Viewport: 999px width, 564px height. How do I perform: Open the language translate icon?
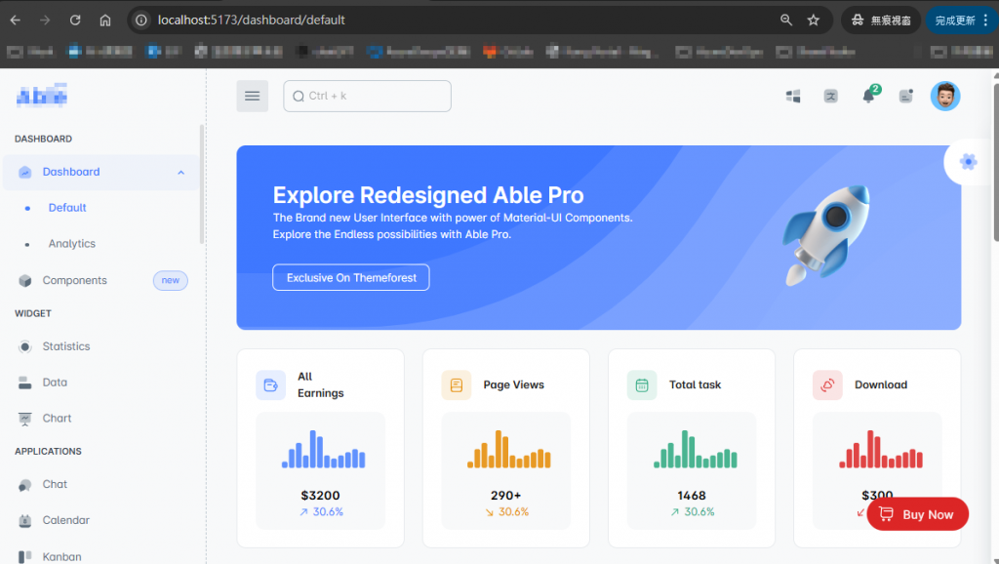(x=831, y=97)
